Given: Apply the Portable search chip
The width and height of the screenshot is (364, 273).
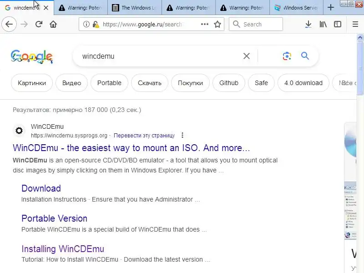Looking at the screenshot, I should coord(109,83).
